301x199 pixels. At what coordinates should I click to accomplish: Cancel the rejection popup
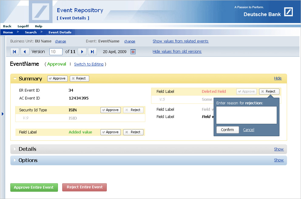click(249, 130)
